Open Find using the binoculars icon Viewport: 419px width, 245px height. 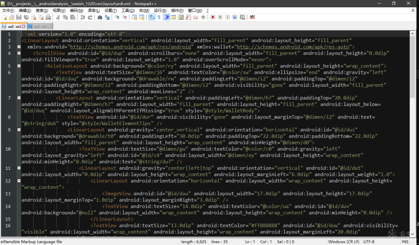click(x=100, y=17)
